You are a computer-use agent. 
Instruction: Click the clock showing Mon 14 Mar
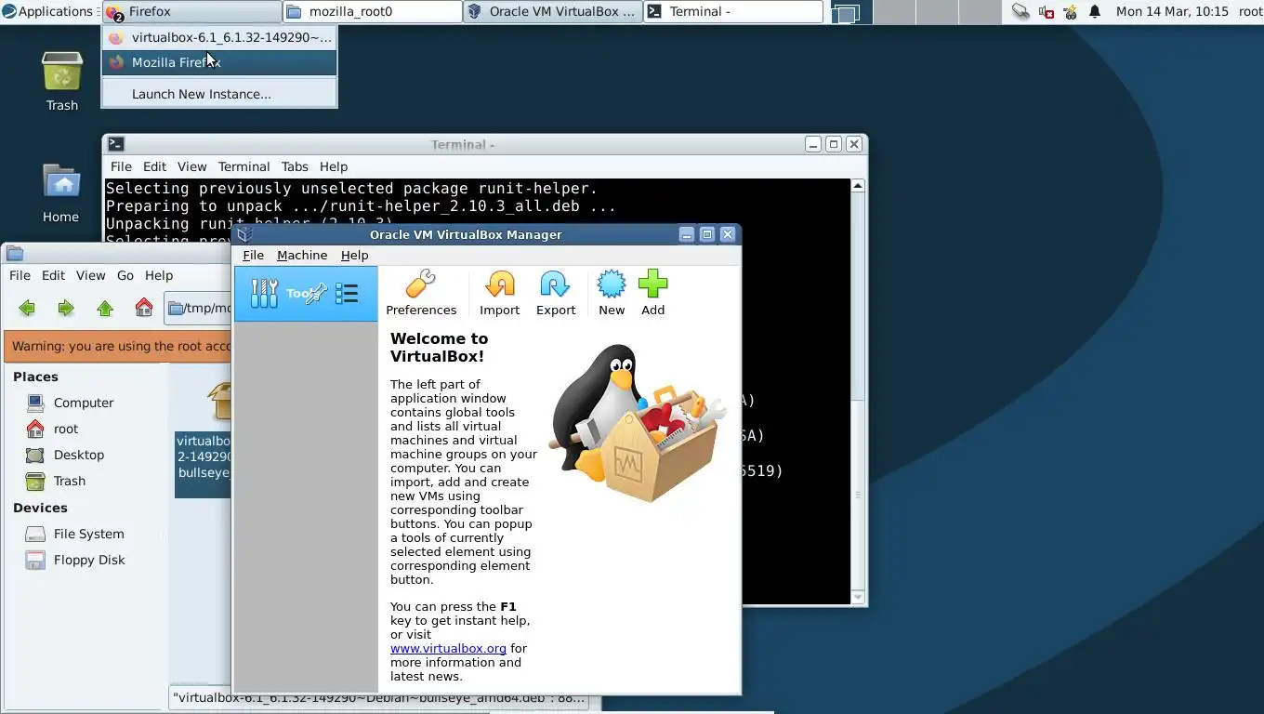click(x=1172, y=12)
